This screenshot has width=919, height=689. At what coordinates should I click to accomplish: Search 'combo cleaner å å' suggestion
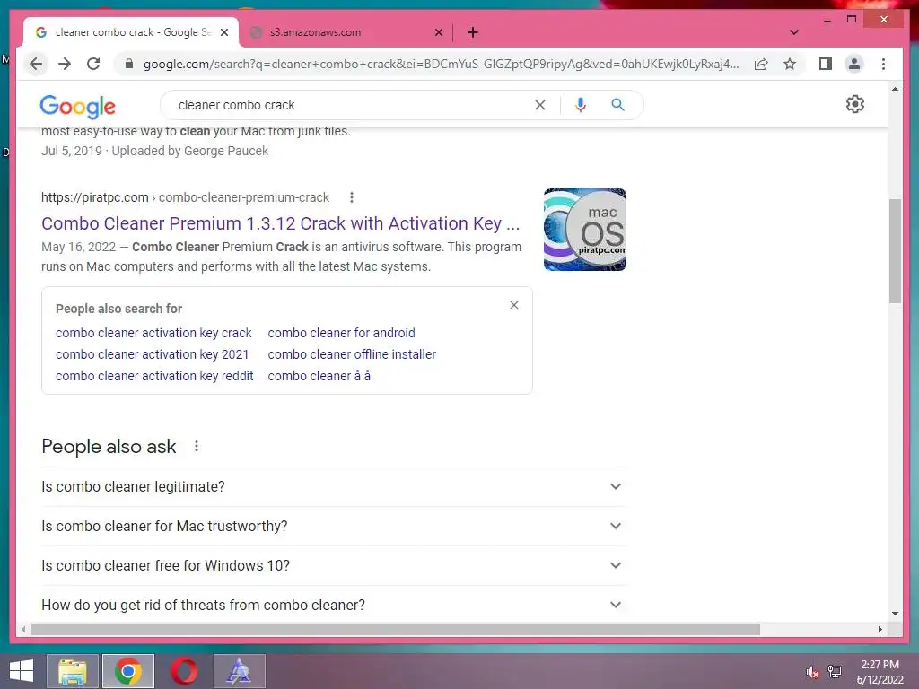(319, 376)
